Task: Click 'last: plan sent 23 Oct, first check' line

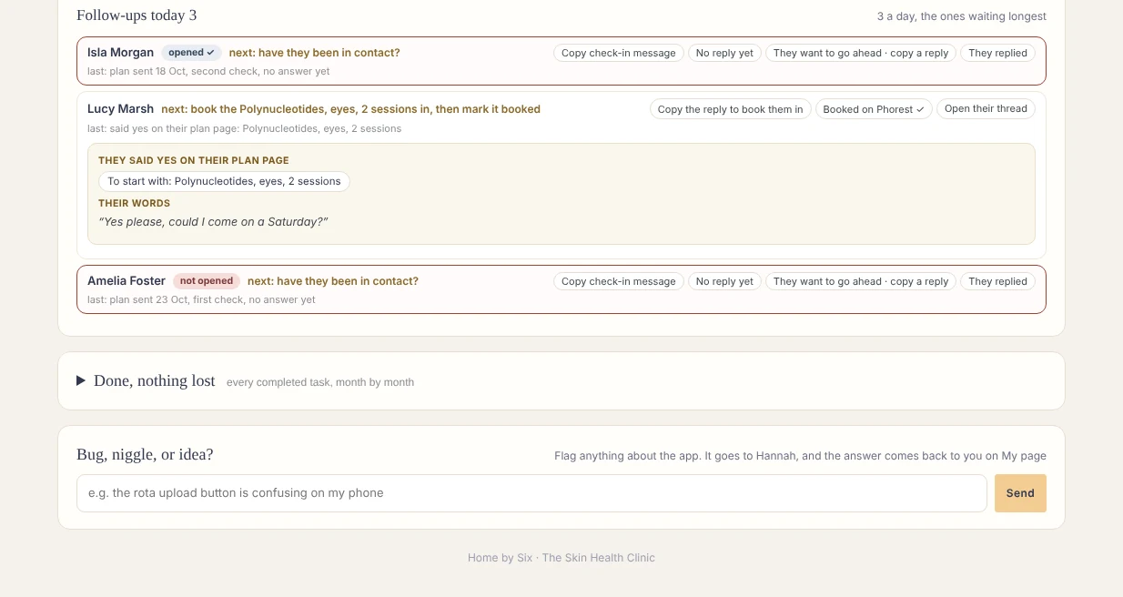Action: (x=201, y=299)
